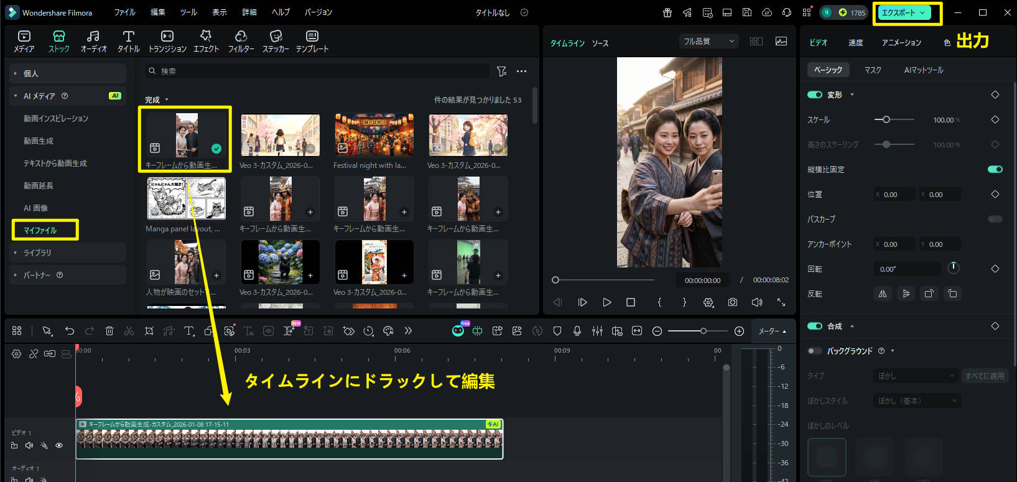Switch to the アニメーション tab
The image size is (1017, 482).
click(x=901, y=42)
